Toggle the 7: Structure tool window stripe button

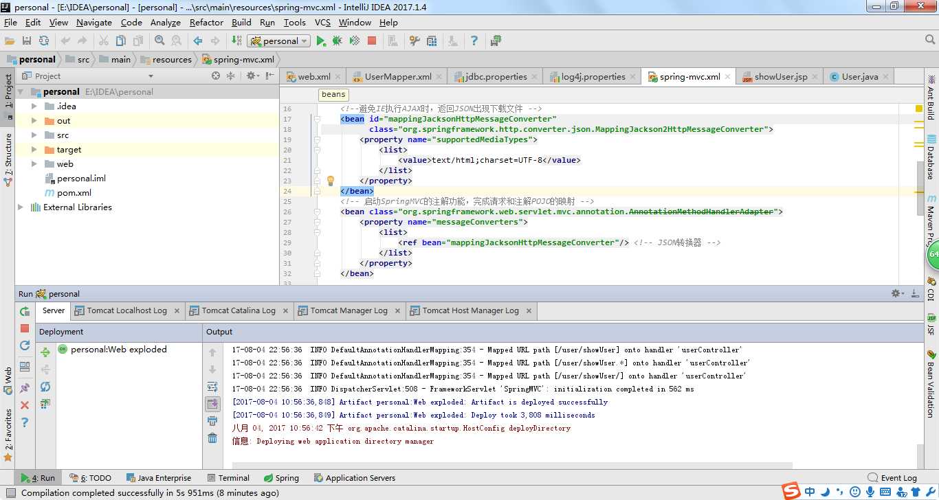pos(8,160)
